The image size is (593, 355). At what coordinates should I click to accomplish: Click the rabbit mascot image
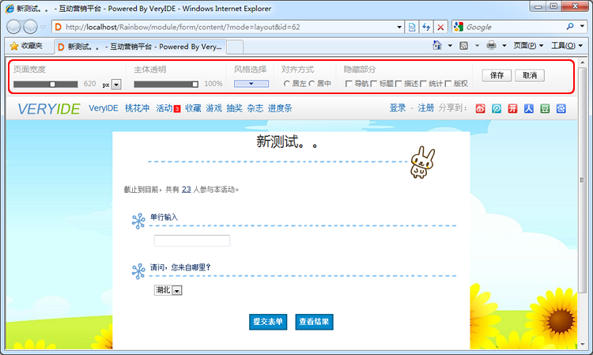422,162
